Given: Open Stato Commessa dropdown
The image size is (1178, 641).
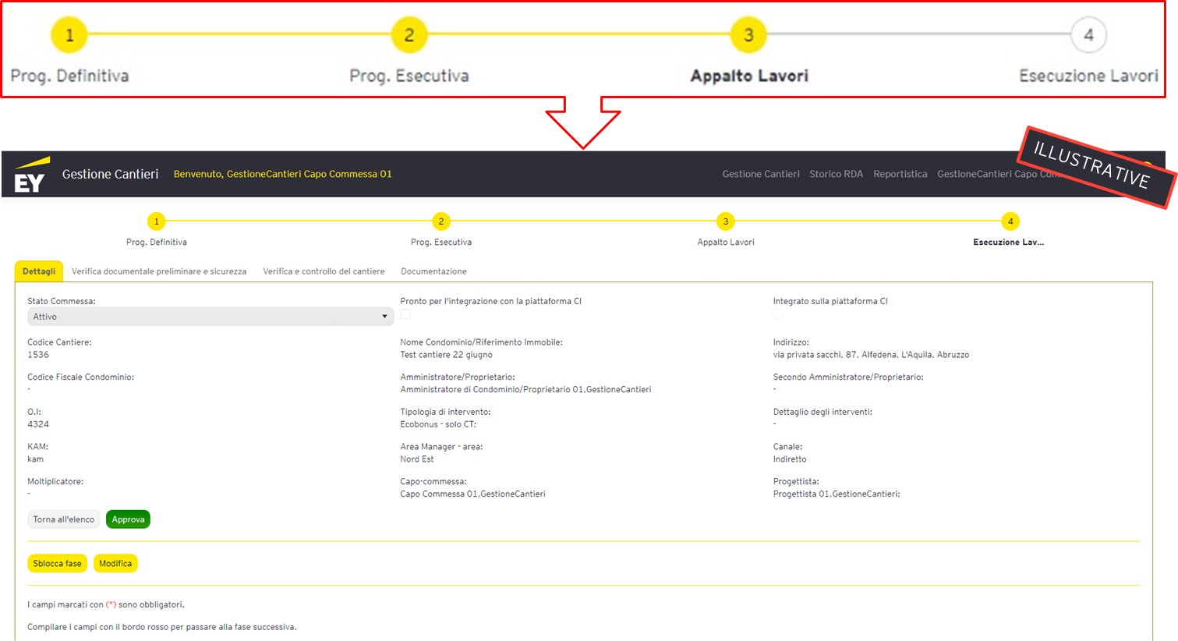Looking at the screenshot, I should [x=210, y=317].
